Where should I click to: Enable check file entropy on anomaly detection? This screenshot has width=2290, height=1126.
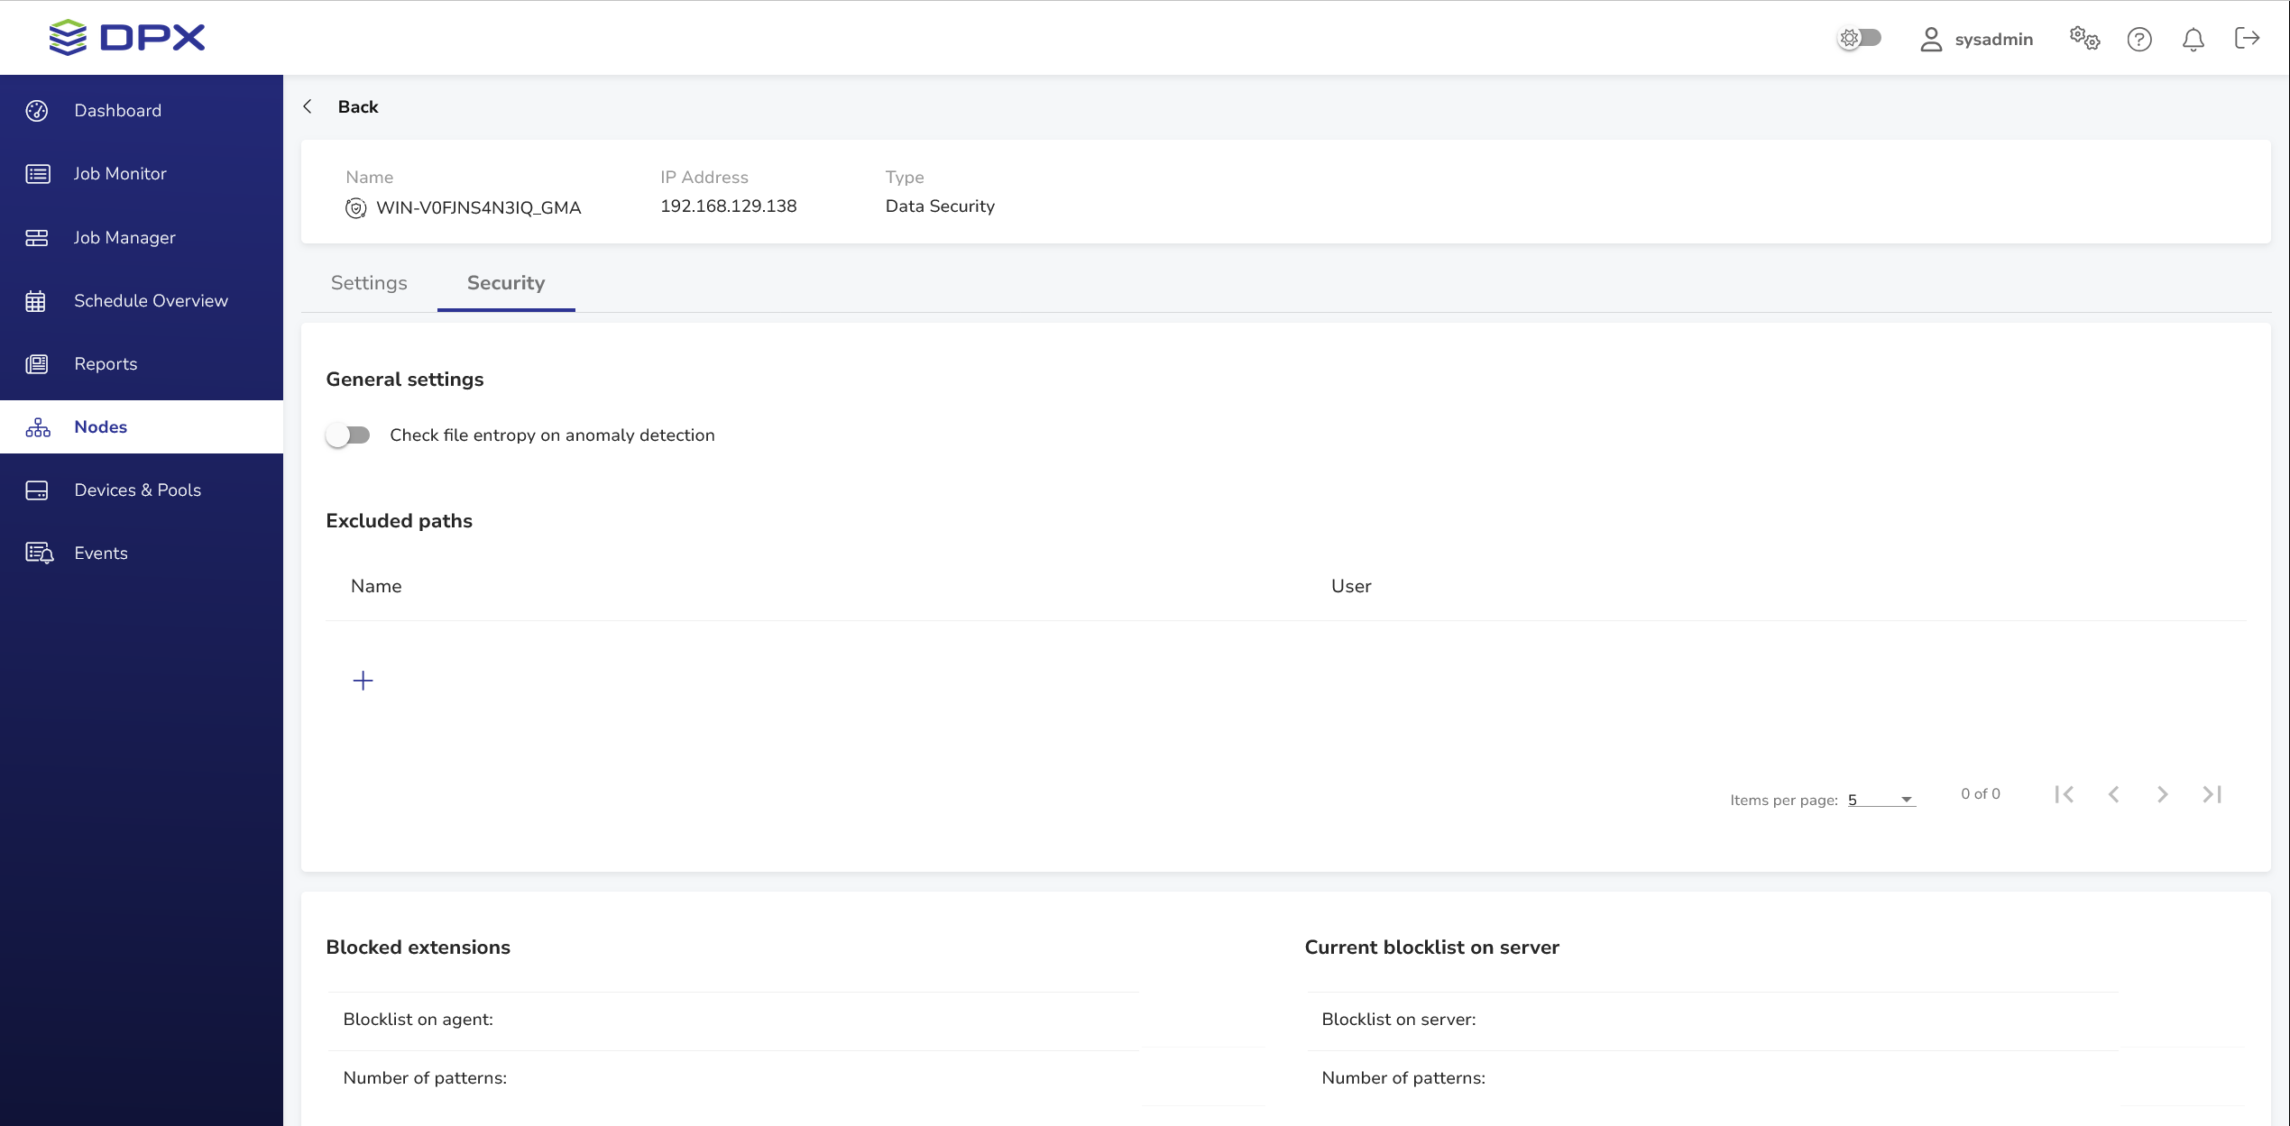pos(348,435)
